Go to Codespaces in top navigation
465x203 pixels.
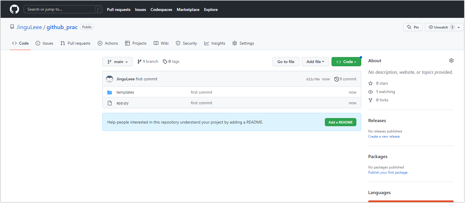[161, 10]
